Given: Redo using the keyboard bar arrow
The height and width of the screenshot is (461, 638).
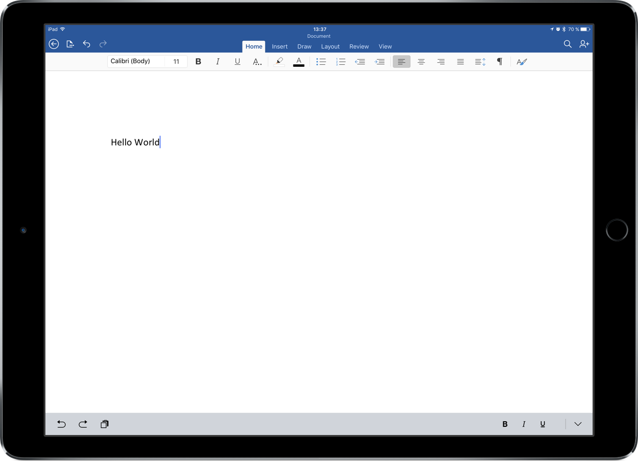Looking at the screenshot, I should (x=83, y=424).
